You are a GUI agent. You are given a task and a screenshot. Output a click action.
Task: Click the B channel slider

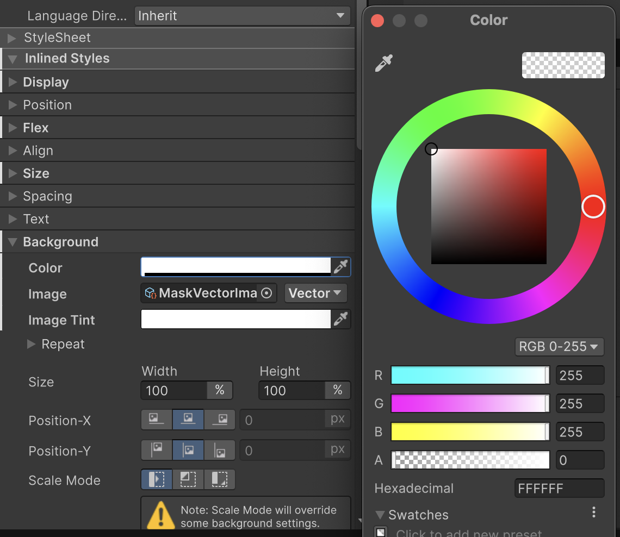click(x=470, y=432)
